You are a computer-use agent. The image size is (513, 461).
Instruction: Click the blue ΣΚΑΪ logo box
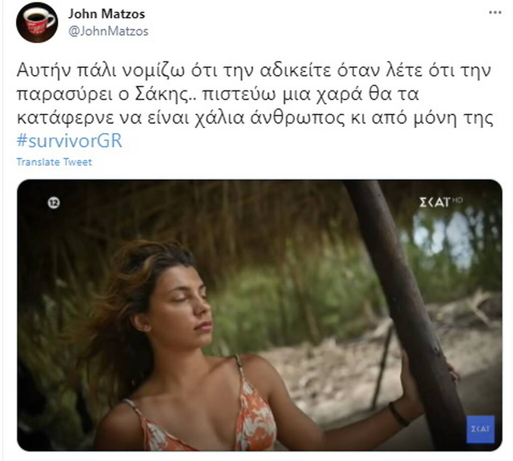point(480,429)
